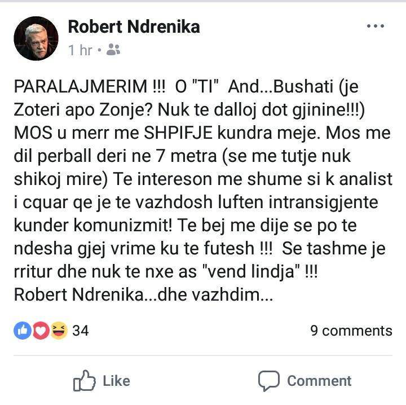Click the red heart Love reaction icon
406x405 pixels.
[40, 331]
